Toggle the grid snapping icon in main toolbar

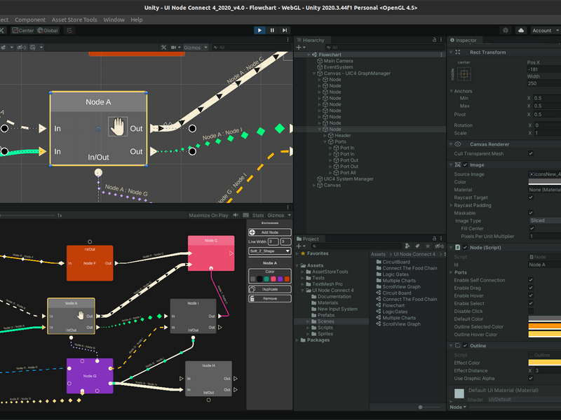click(x=69, y=30)
